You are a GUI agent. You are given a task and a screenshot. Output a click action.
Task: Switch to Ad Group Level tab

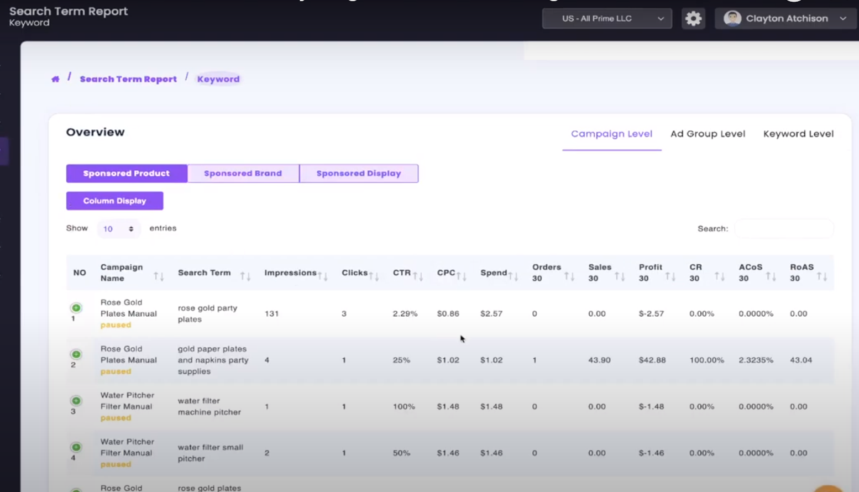click(708, 134)
